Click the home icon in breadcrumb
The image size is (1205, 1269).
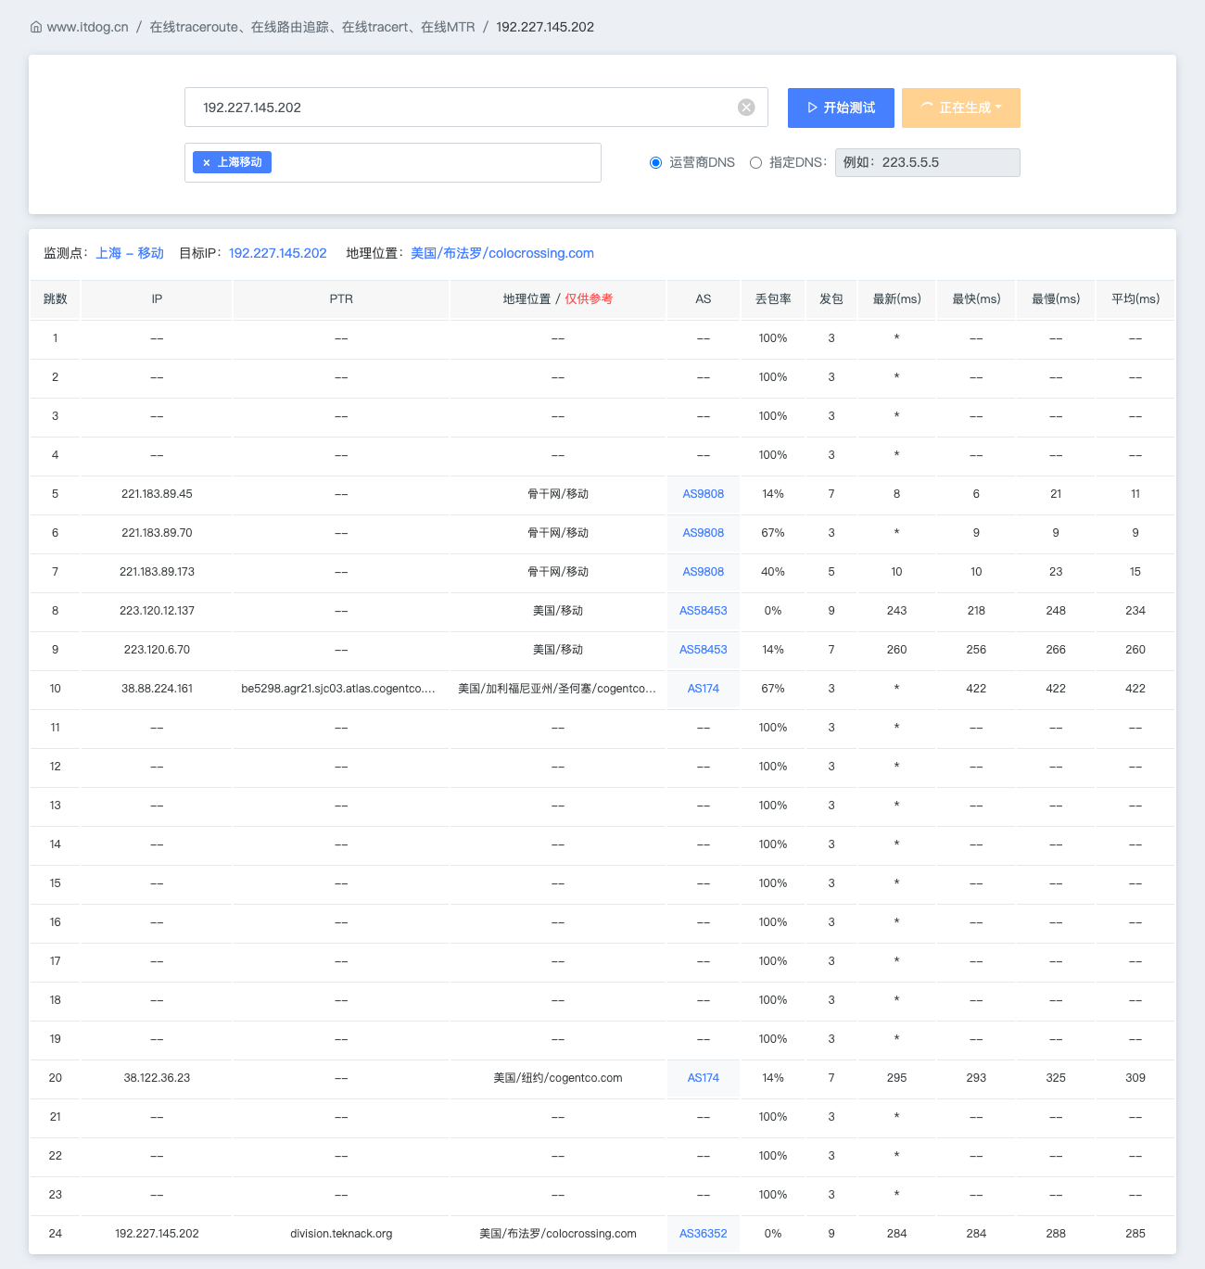pyautogui.click(x=36, y=27)
